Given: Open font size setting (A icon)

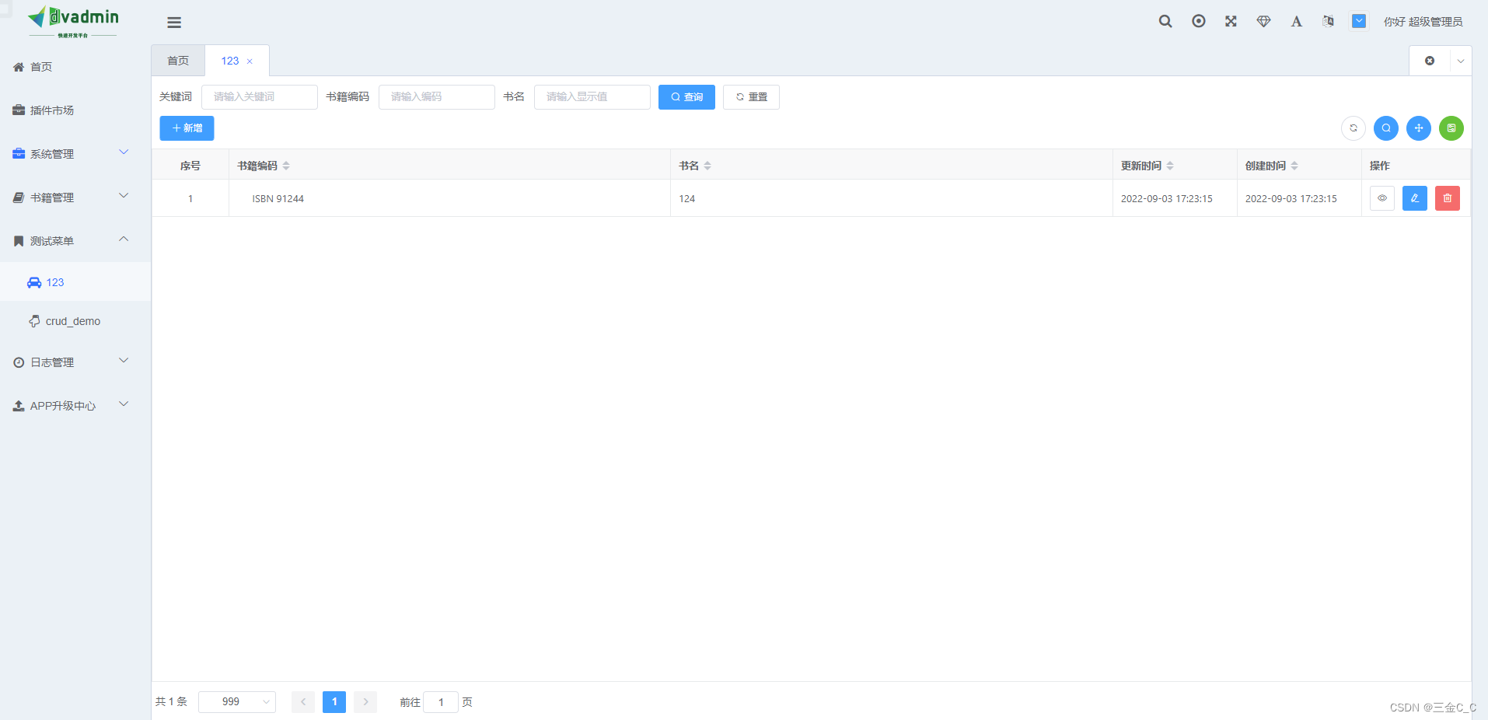Looking at the screenshot, I should 1296,21.
